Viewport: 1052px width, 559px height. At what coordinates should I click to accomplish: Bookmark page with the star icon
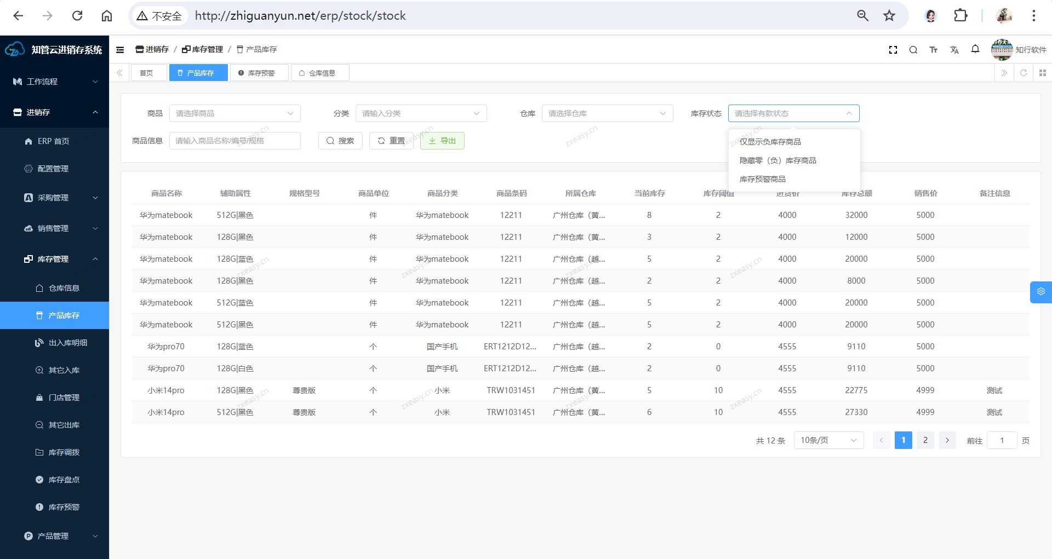coord(889,16)
